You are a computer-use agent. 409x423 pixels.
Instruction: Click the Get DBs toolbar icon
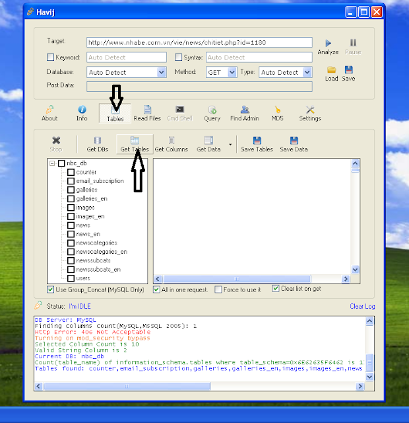tap(98, 140)
